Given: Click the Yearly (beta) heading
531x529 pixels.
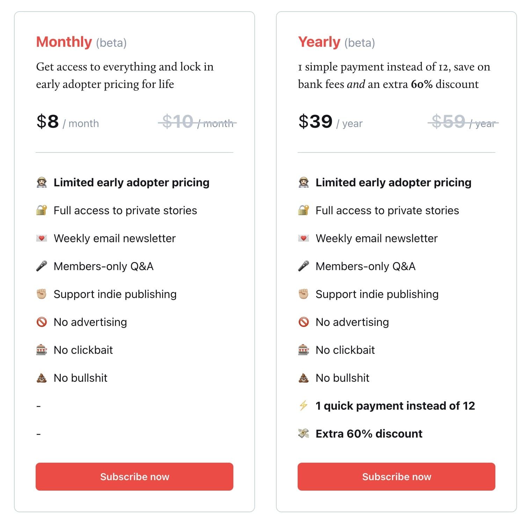Looking at the screenshot, I should 336,42.
